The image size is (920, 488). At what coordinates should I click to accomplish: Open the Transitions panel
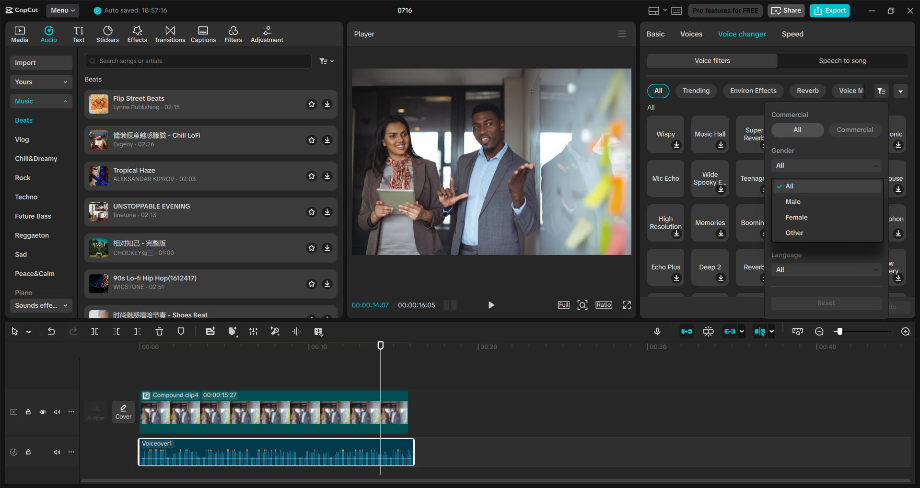pyautogui.click(x=170, y=34)
